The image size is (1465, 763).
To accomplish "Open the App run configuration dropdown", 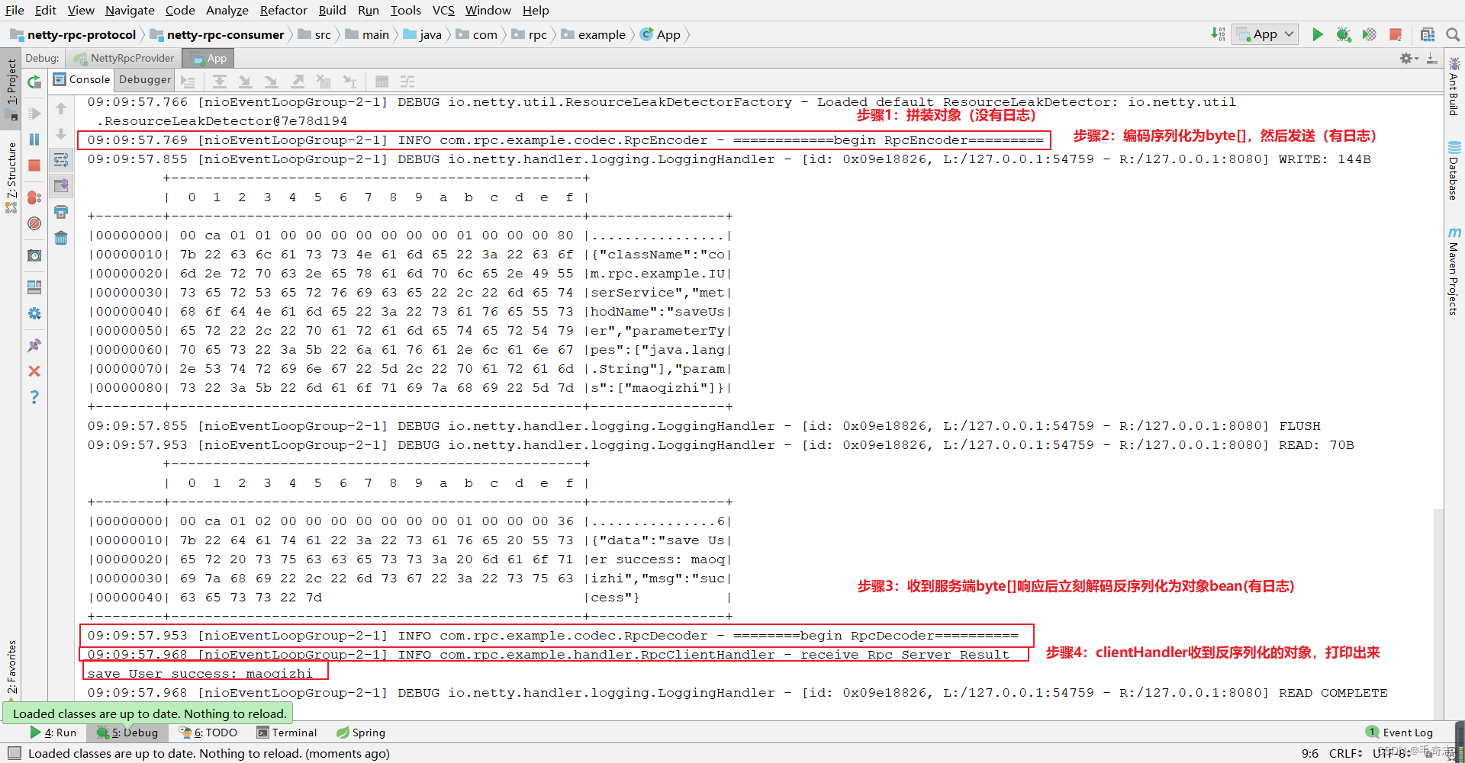I will (1265, 34).
